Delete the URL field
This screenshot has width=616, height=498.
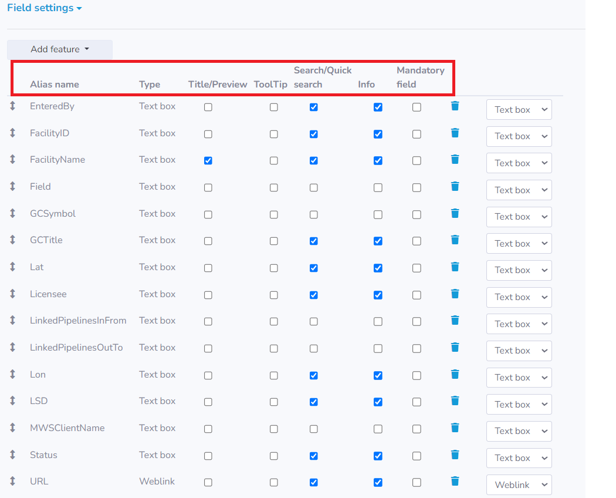(455, 481)
